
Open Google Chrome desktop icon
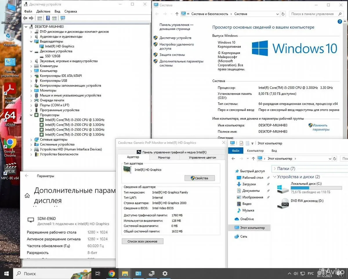(10, 147)
